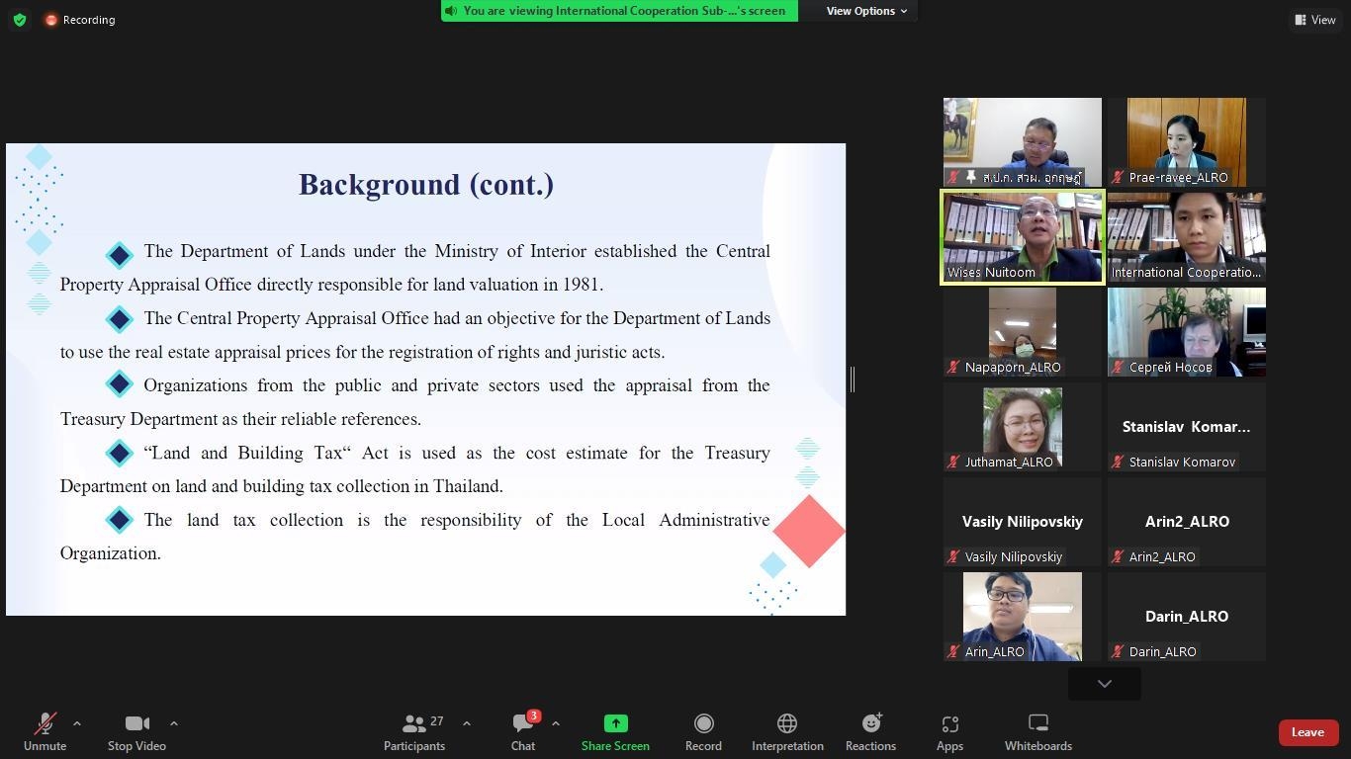Click muted mic icon on Prae-ravee_ALRO
The image size is (1351, 759).
coord(1118,178)
